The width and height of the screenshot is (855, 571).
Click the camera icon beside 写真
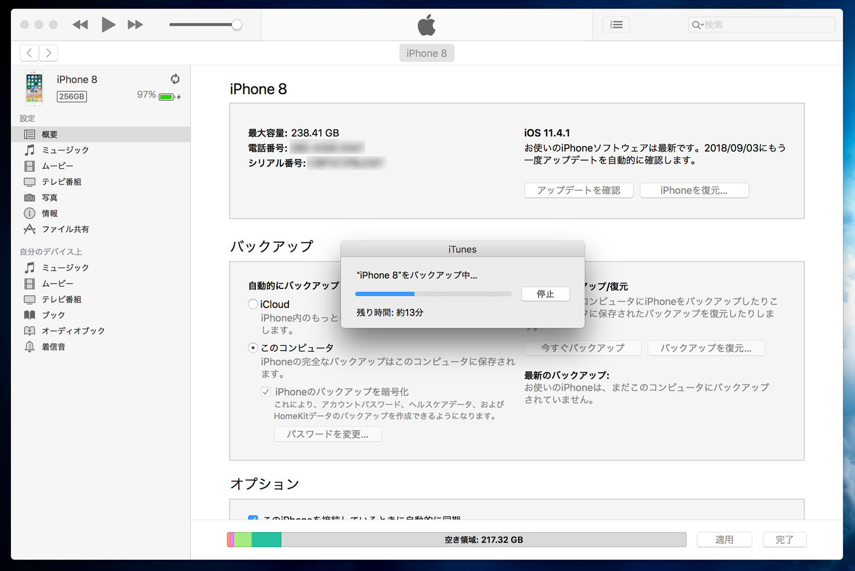click(x=30, y=198)
